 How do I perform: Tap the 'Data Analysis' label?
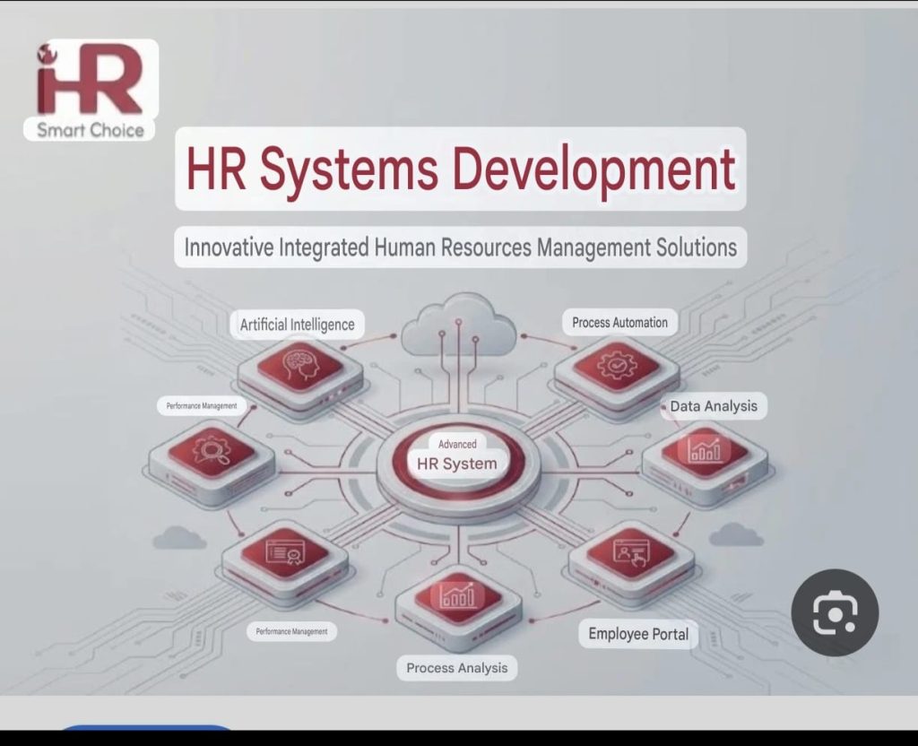click(714, 406)
